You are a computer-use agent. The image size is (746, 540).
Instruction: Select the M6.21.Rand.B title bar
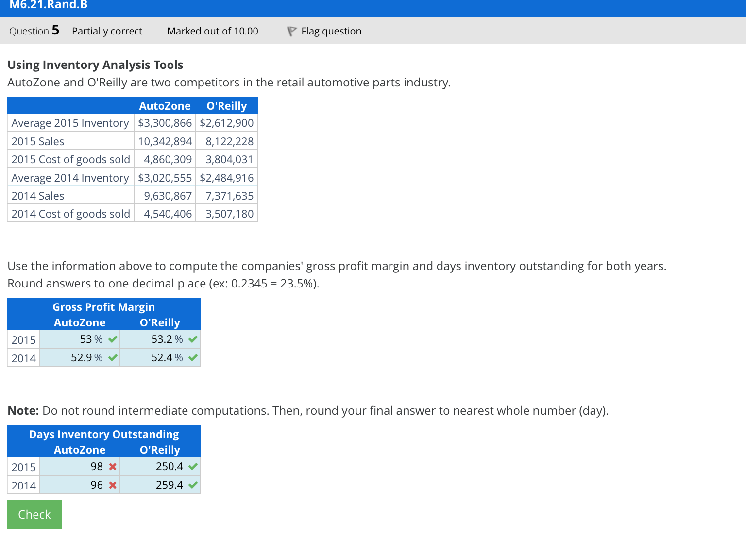tap(48, 6)
